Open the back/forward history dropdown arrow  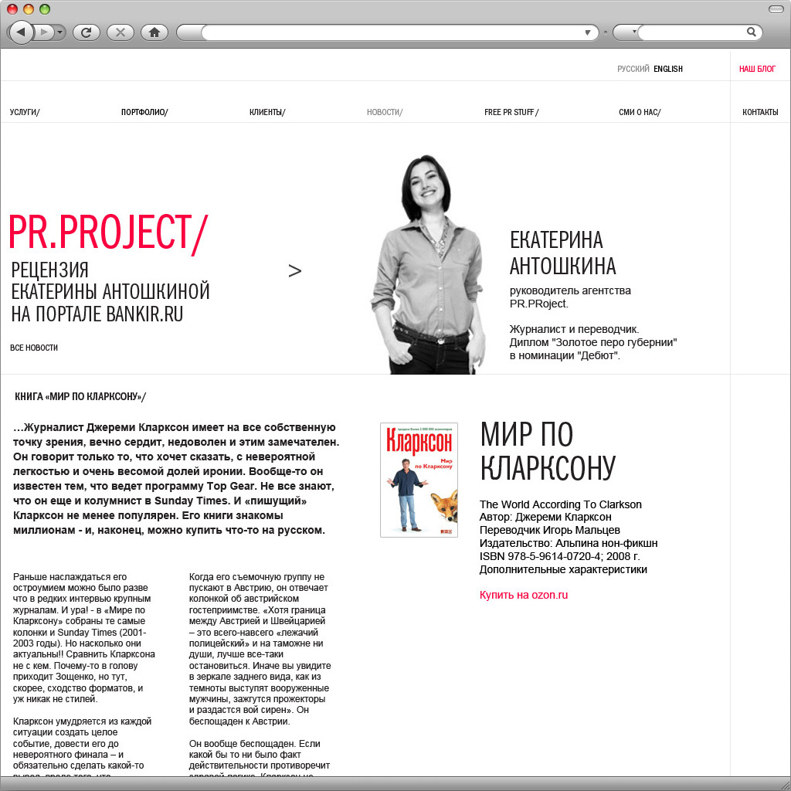(x=60, y=32)
